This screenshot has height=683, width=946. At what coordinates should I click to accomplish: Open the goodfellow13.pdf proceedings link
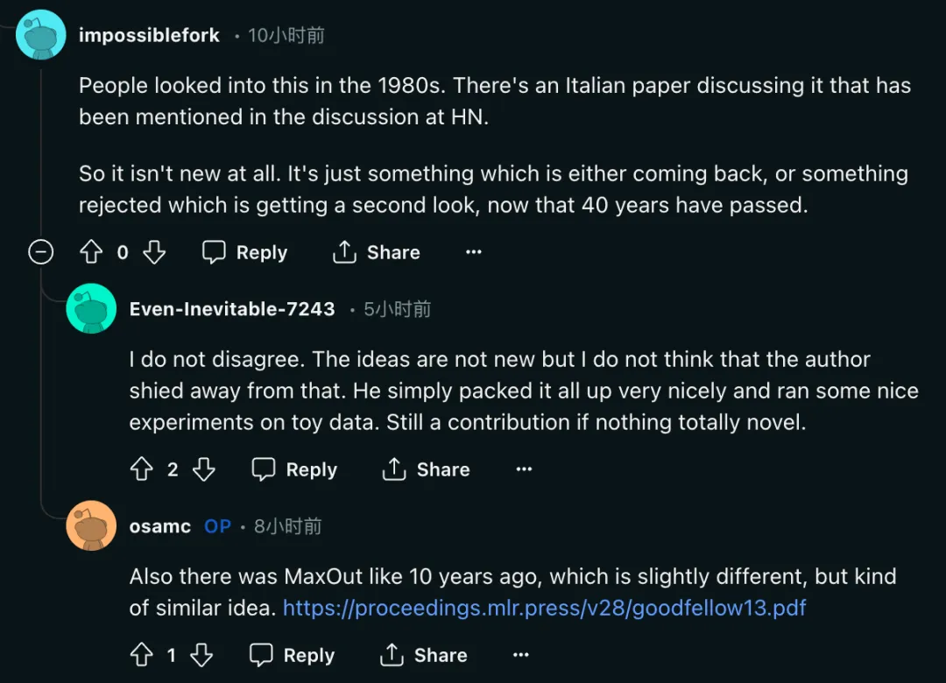(x=544, y=608)
